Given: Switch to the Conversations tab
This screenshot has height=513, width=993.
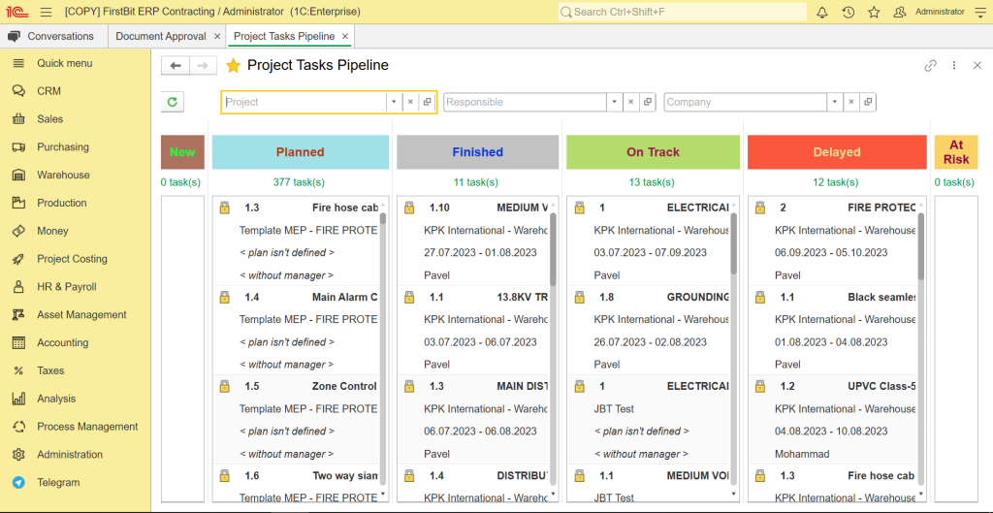Looking at the screenshot, I should (x=54, y=36).
